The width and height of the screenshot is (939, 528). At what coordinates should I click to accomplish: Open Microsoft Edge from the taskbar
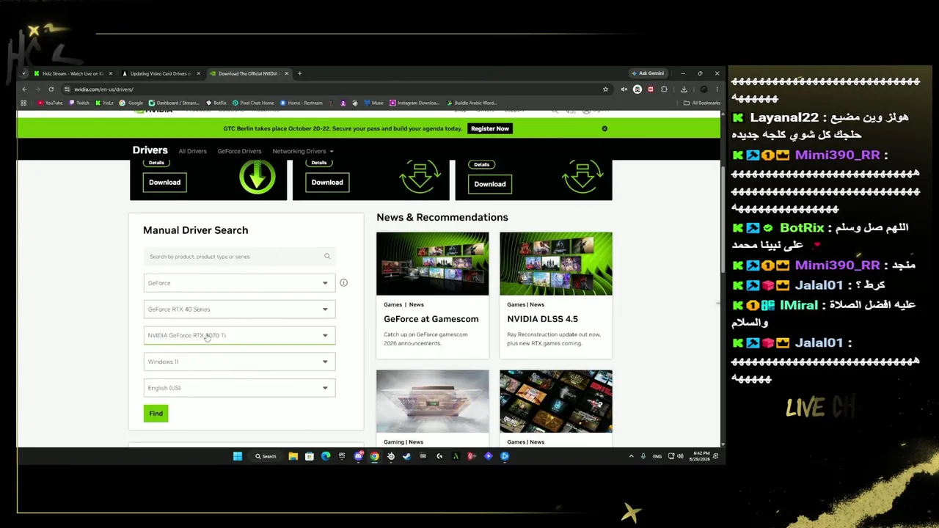point(326,456)
